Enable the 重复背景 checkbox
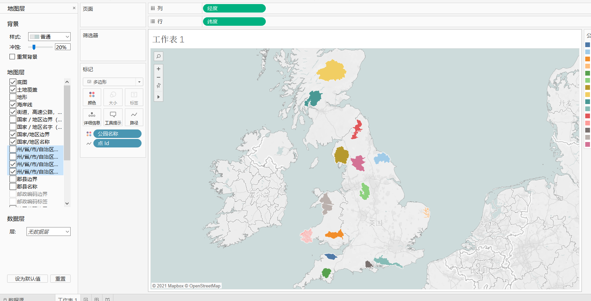Screen dimensions: 591x301 point(12,57)
